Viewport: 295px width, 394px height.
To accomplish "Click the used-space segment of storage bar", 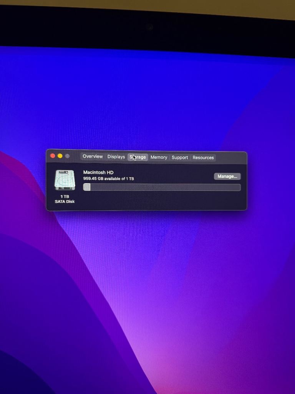I will coord(87,187).
